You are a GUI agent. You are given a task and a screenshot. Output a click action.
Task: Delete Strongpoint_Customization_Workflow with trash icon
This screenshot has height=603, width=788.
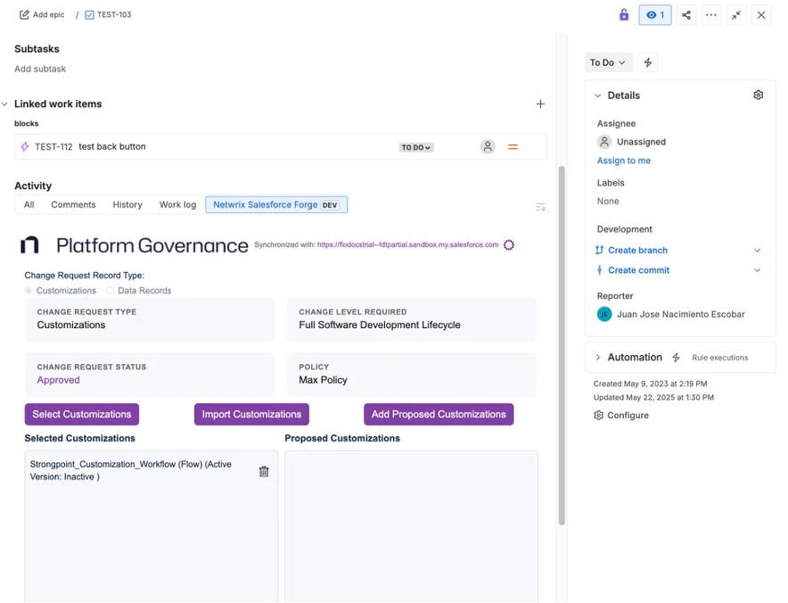(264, 472)
